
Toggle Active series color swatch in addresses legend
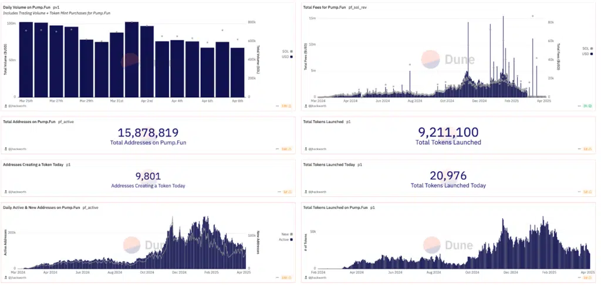(292, 239)
